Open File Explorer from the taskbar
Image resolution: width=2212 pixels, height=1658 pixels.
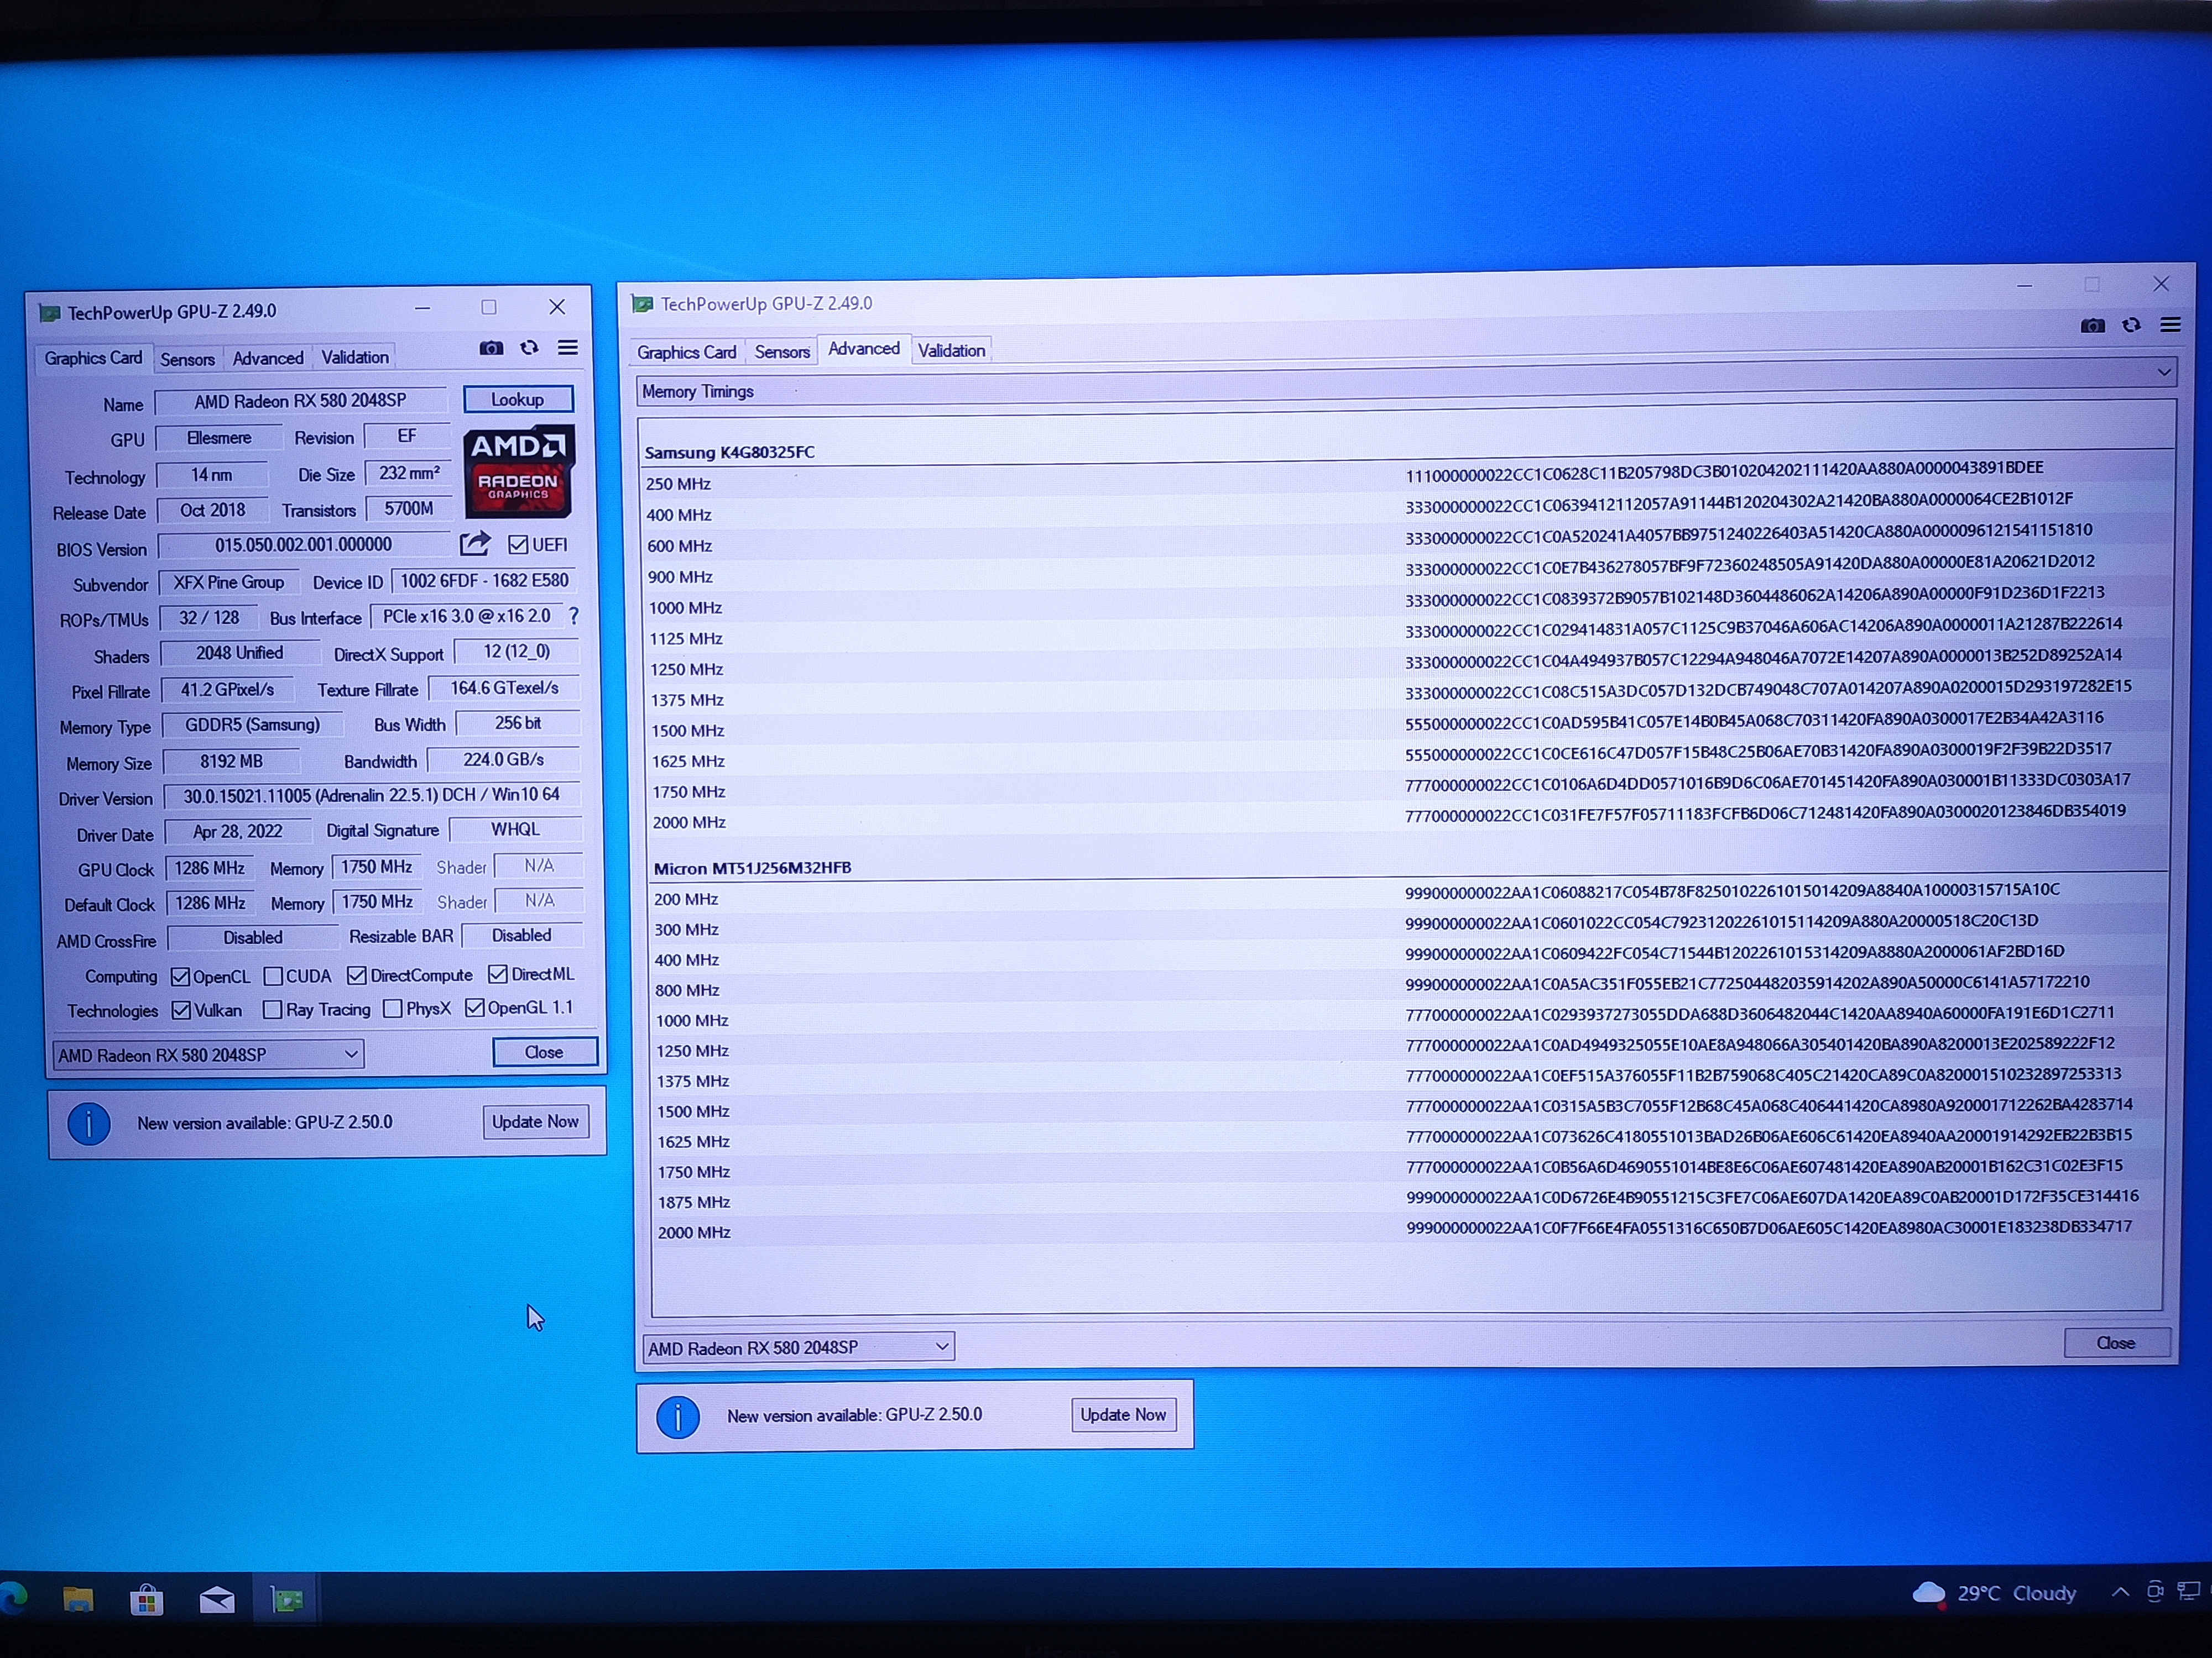79,1600
